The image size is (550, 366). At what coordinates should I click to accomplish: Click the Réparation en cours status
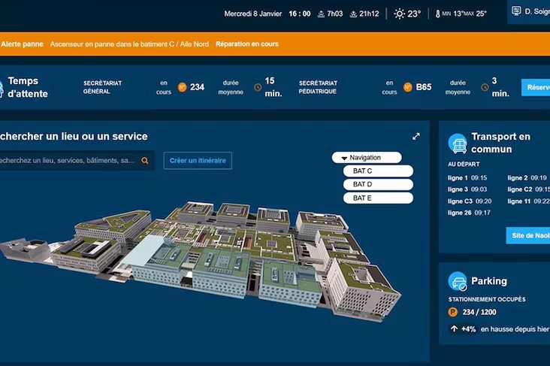[x=247, y=44]
